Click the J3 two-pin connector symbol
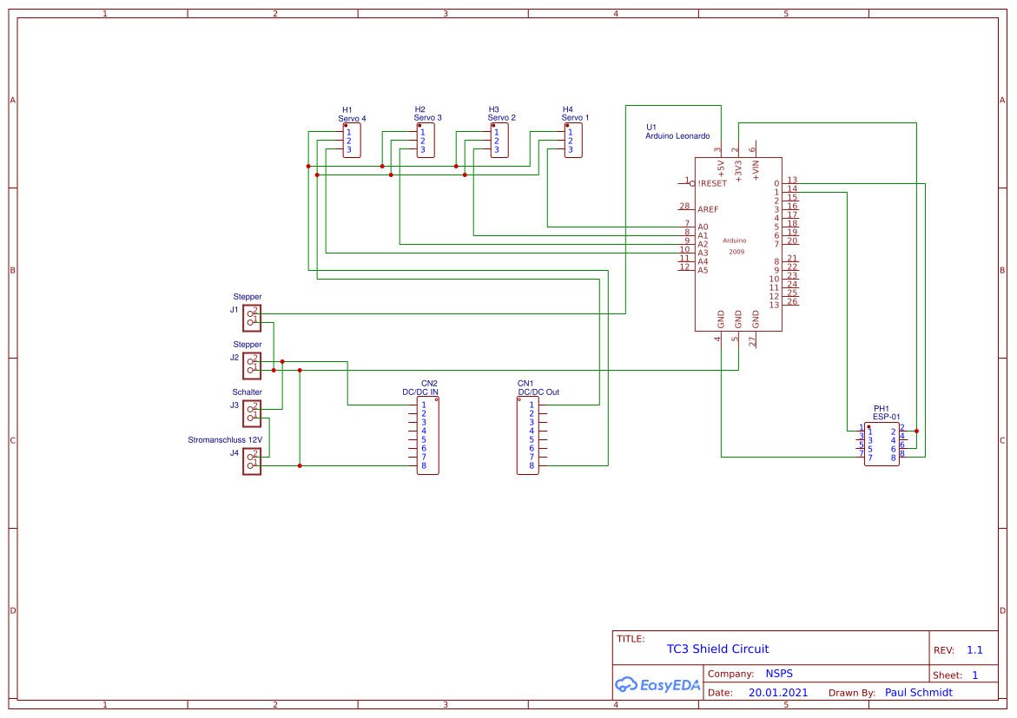Image resolution: width=1017 pixels, height=718 pixels. 252,414
